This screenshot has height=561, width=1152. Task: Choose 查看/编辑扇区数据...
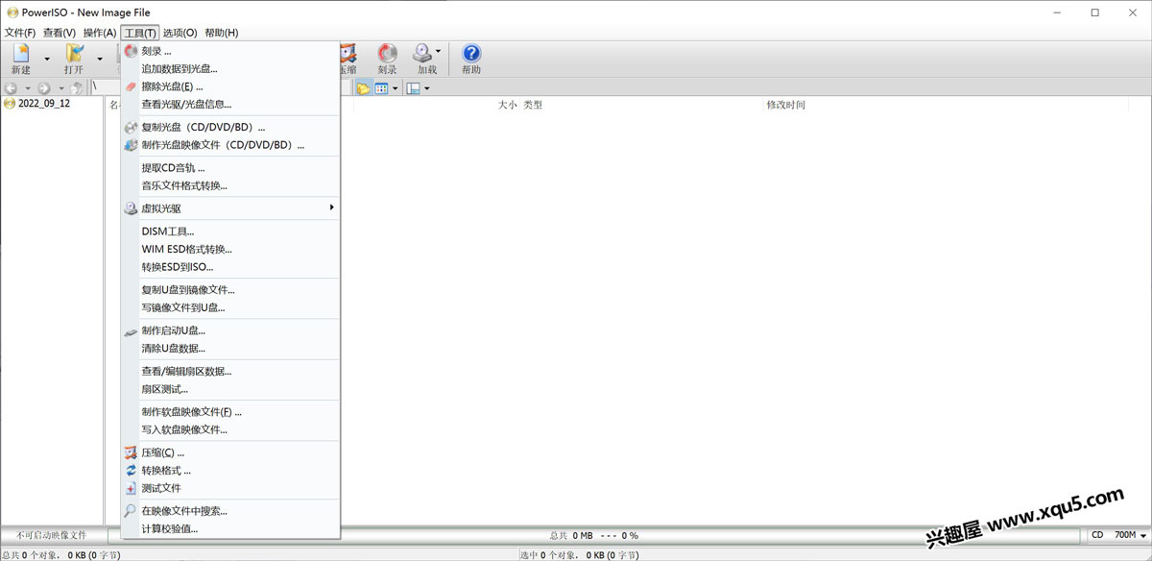pyautogui.click(x=230, y=371)
